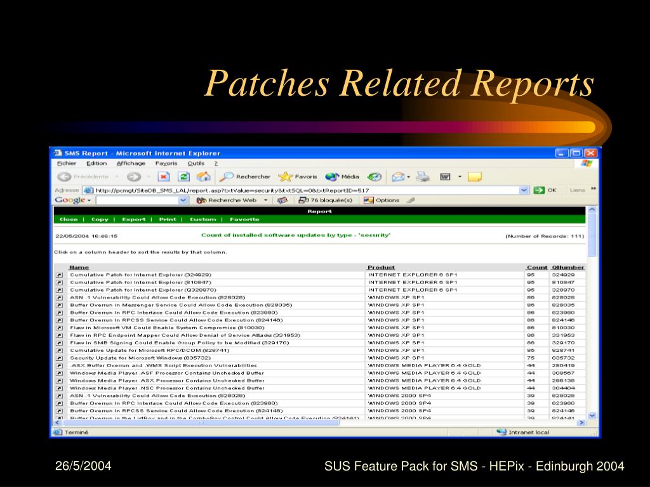Open the Outils menu
650x487 pixels.
[196, 164]
